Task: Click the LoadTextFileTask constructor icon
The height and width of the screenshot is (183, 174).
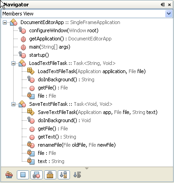Action: click(x=31, y=71)
